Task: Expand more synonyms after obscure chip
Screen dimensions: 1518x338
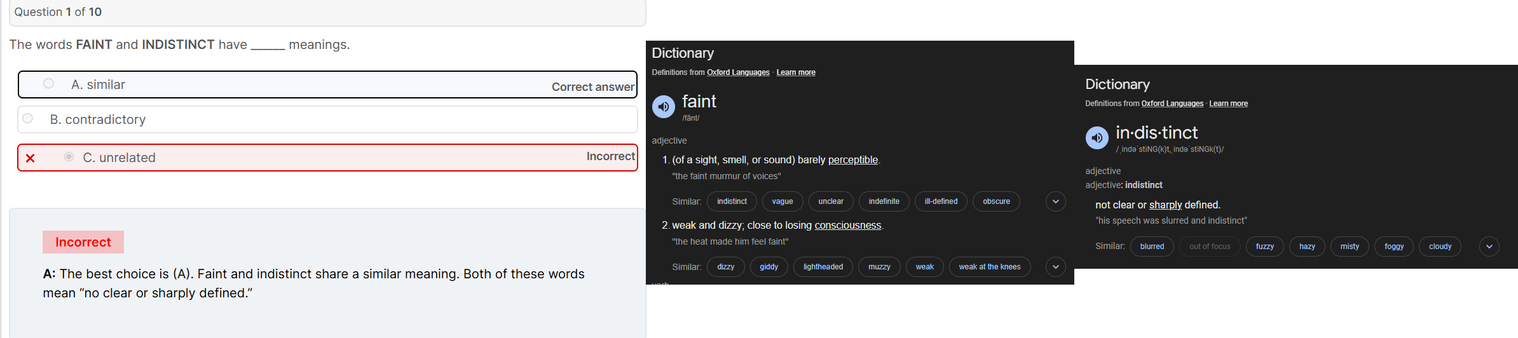Action: [1056, 201]
